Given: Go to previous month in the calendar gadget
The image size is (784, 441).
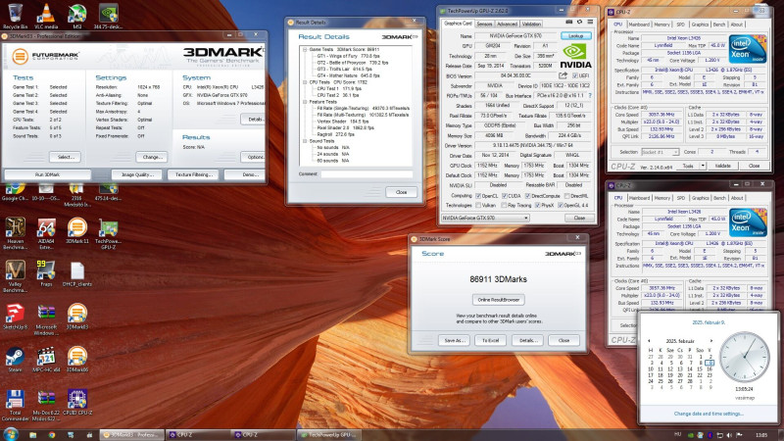Looking at the screenshot, I should [650, 341].
